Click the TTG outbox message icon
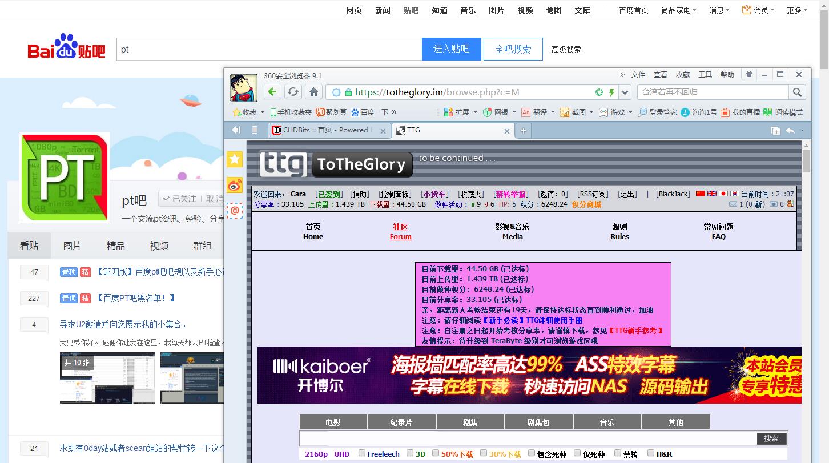 [774, 204]
